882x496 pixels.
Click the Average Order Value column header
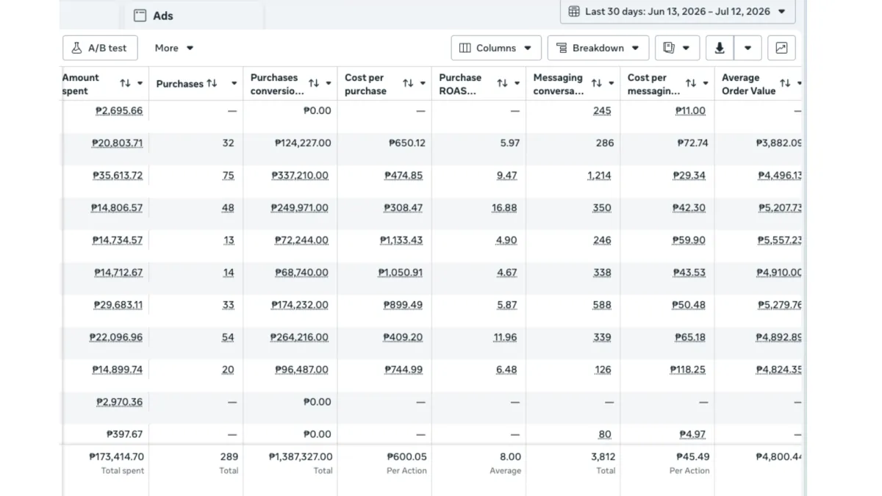tap(748, 84)
